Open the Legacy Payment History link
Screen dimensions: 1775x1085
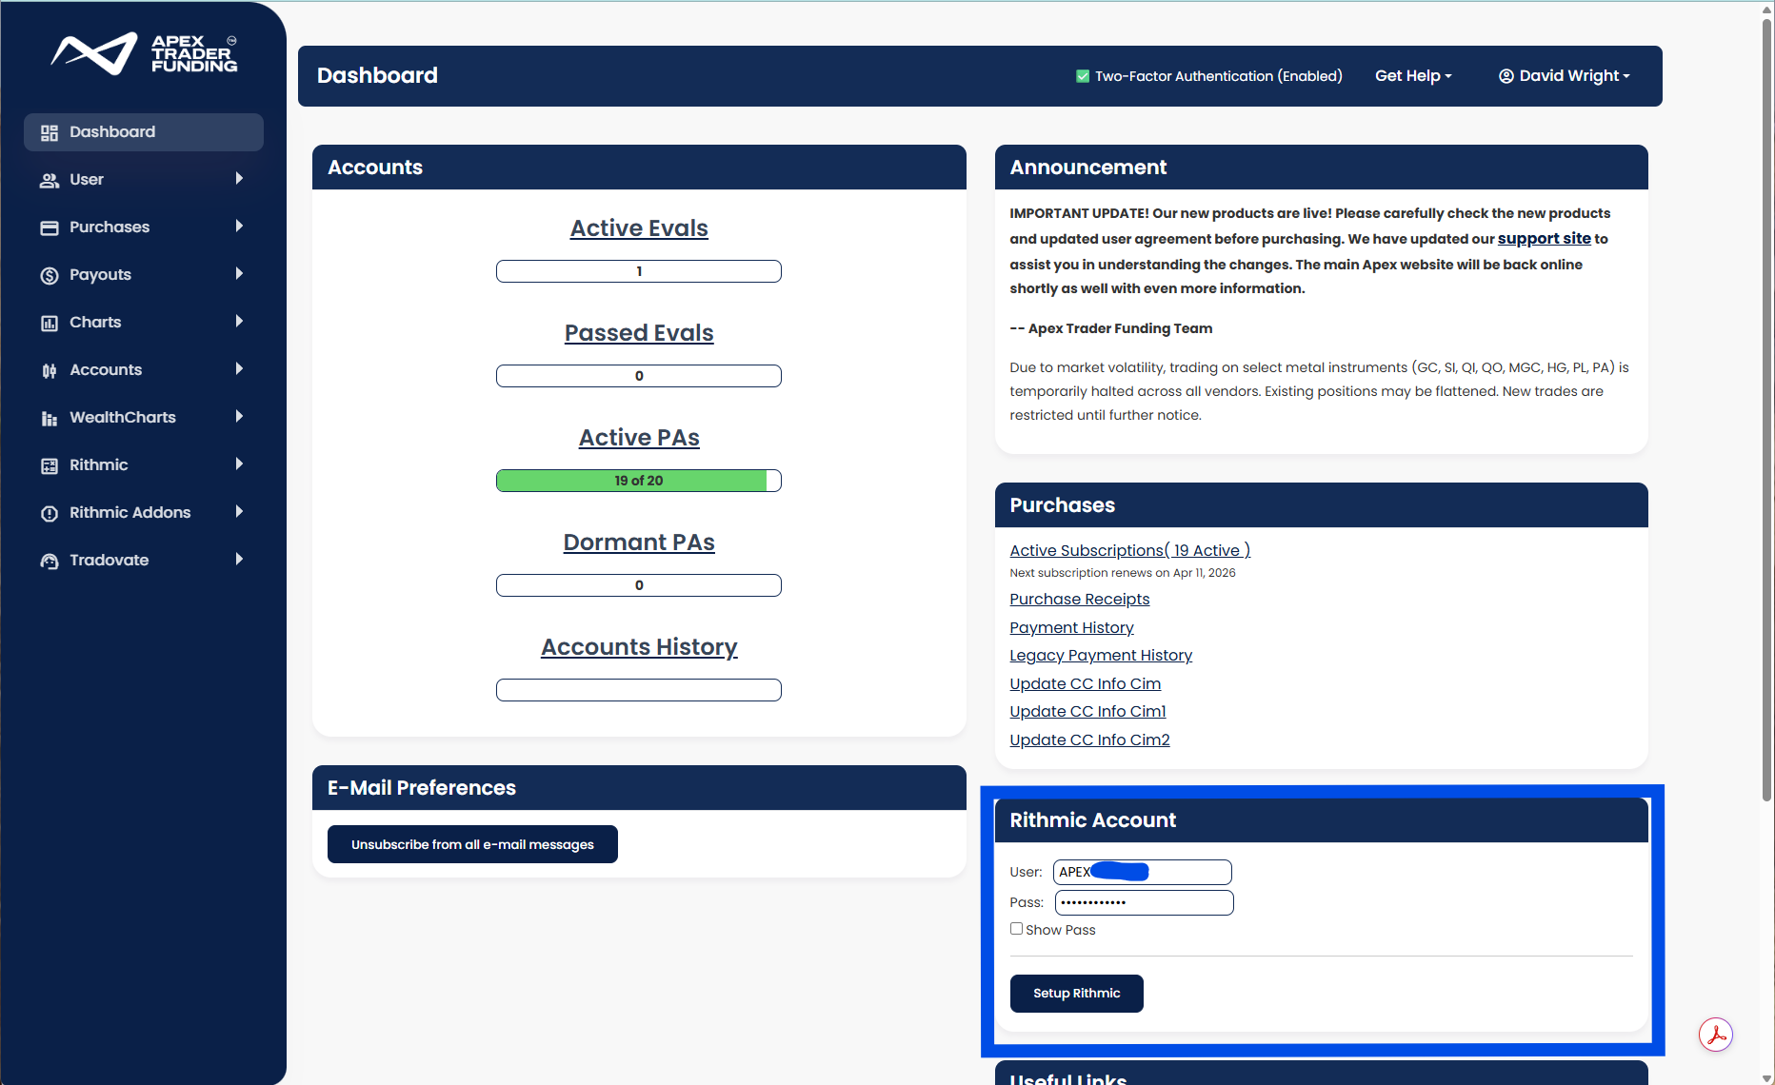(x=1100, y=655)
